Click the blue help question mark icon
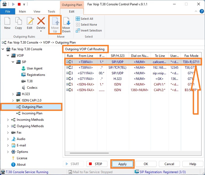 [x=202, y=11]
